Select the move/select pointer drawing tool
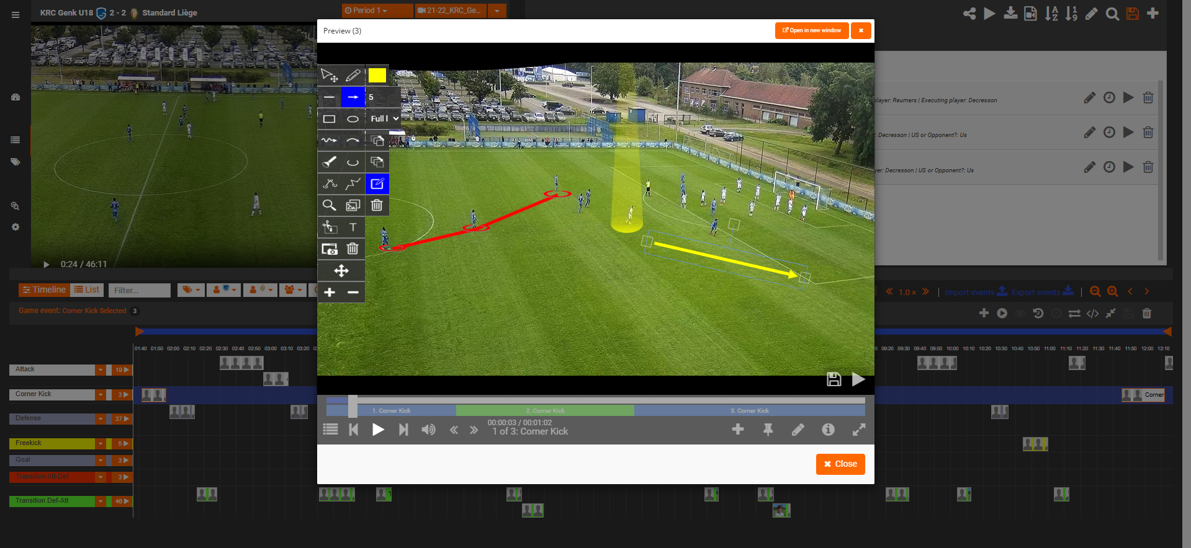 pos(329,76)
